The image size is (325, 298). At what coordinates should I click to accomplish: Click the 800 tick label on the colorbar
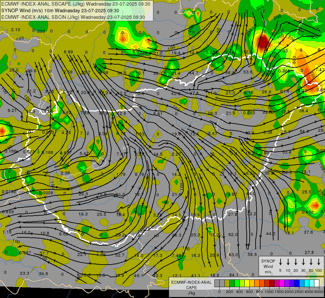pos(259,292)
